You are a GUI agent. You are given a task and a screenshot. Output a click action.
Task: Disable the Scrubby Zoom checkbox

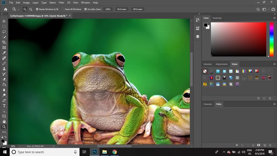[86, 9]
